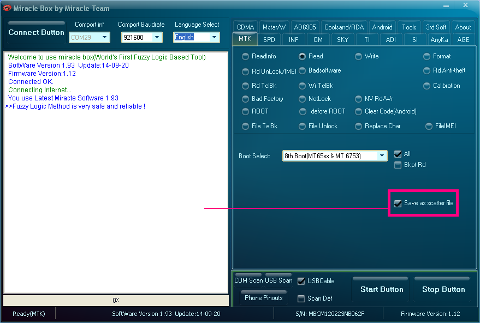This screenshot has height=323, width=480.
Task: Uncheck the All checkbox
Action: point(398,154)
